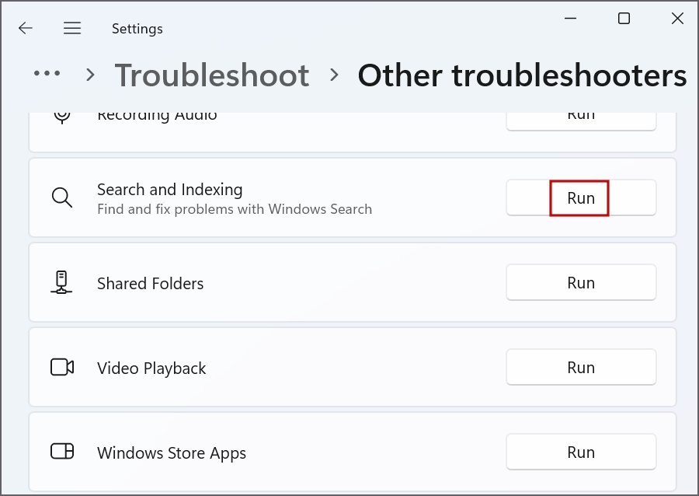Open the hamburger navigation menu
This screenshot has width=699, height=496.
pos(72,28)
